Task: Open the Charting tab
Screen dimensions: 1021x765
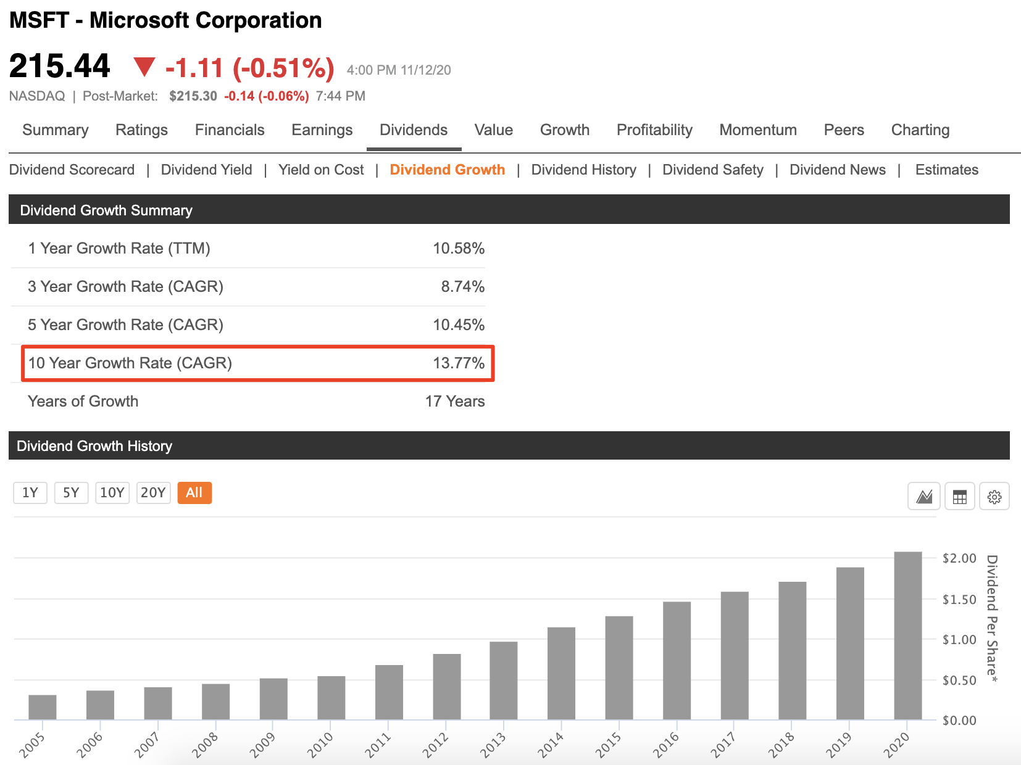Action: tap(920, 130)
